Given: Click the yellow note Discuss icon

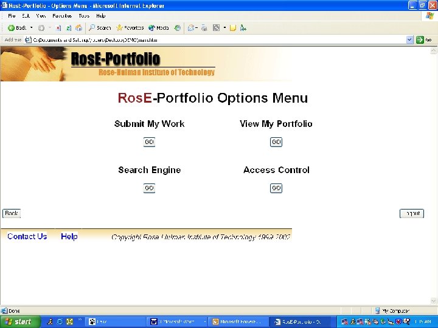Looking at the screenshot, I should (x=233, y=28).
